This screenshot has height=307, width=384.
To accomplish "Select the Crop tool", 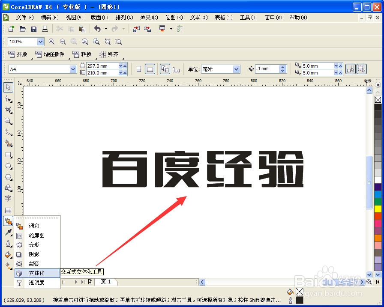I will pos(8,110).
